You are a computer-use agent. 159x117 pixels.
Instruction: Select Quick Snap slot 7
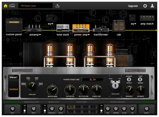[x=86, y=111]
